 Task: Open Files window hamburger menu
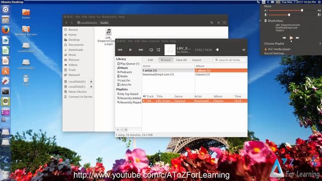tap(224, 23)
